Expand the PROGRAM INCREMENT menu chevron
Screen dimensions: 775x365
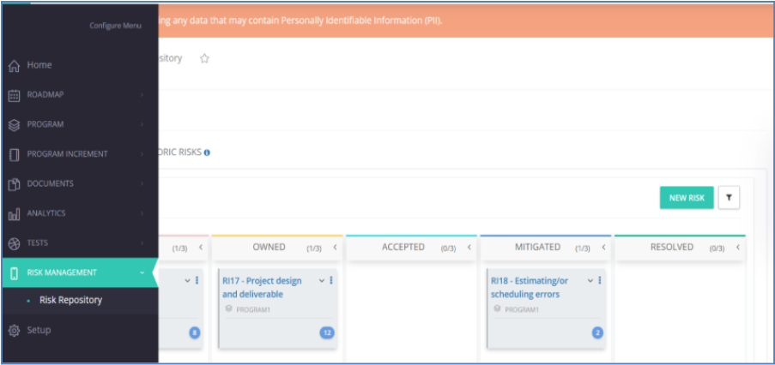pos(142,154)
